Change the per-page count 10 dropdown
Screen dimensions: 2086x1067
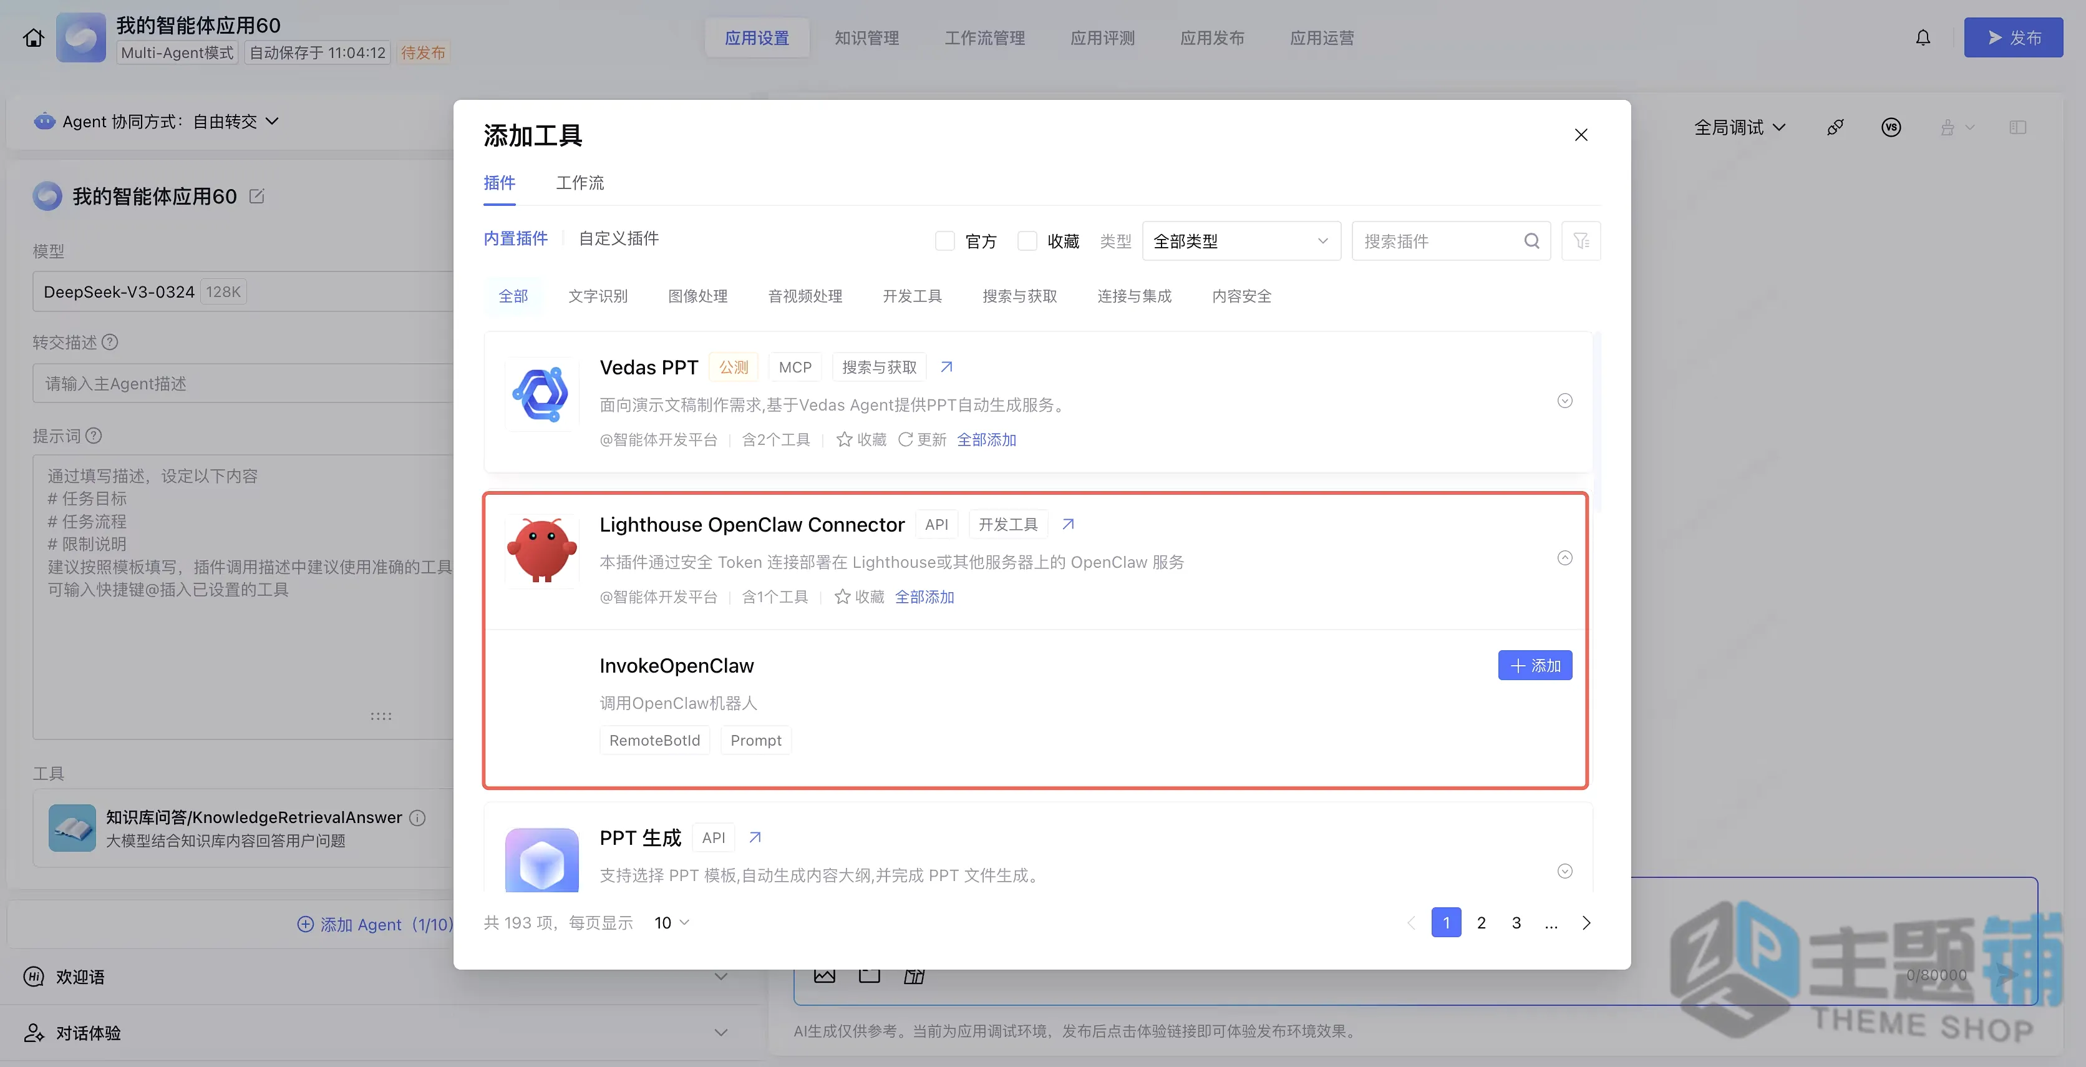671,923
